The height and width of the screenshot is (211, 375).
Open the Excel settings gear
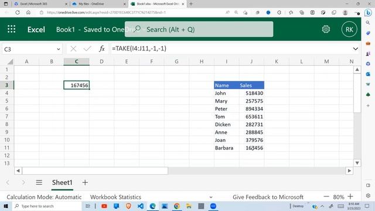[326, 29]
